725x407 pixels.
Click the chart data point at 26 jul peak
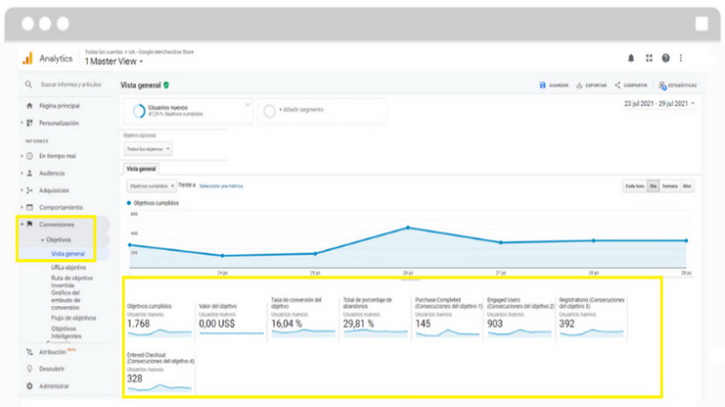(408, 228)
